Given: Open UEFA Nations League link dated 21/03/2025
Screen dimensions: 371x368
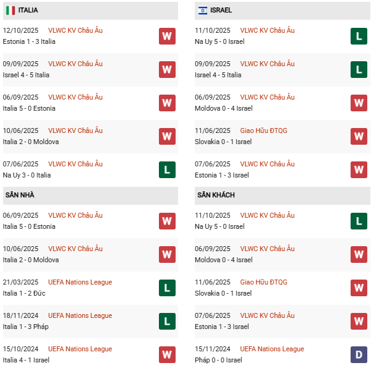Looking at the screenshot, I should point(80,282).
